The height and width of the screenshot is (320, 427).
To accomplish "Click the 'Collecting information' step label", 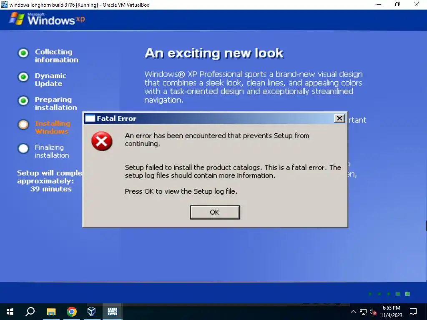I will 56,56.
